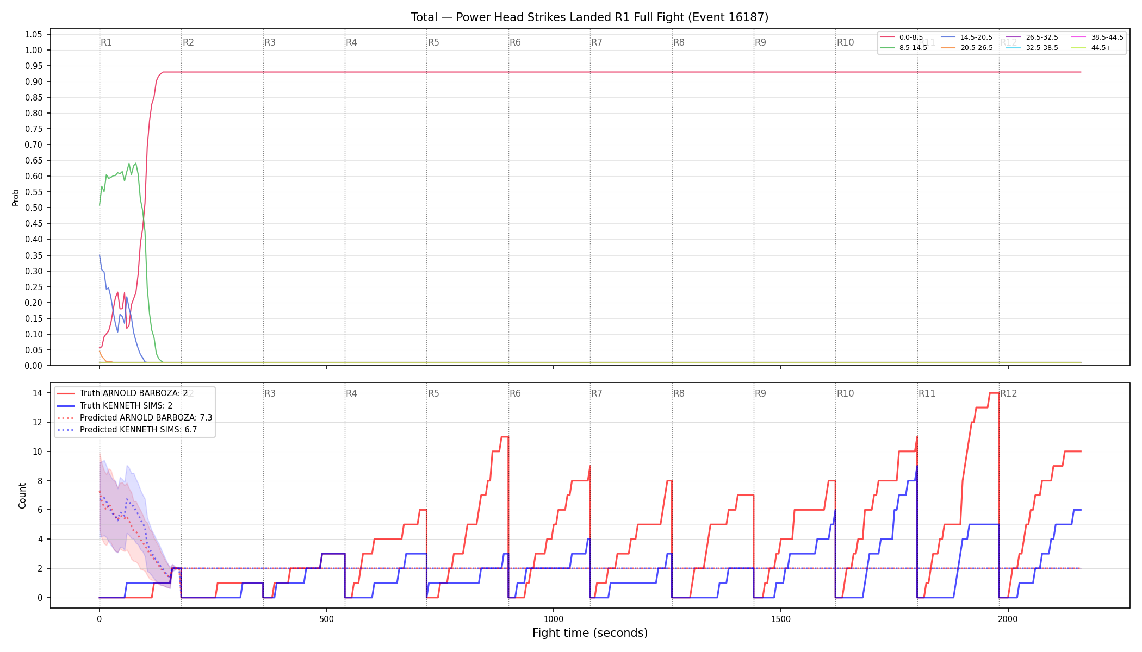The image size is (1142, 652).
Task: Select the "1000" tick on the fight time axis
Action: (x=554, y=619)
